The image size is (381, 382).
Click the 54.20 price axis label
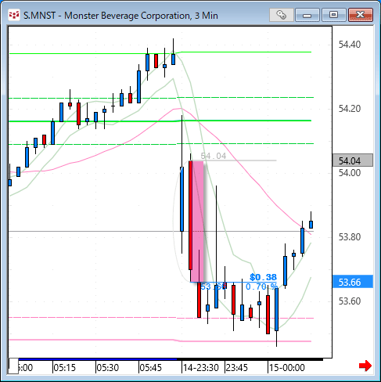pos(350,109)
